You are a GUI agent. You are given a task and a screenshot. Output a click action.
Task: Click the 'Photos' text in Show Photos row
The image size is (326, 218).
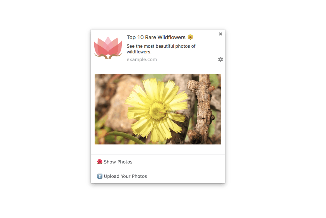pyautogui.click(x=125, y=162)
